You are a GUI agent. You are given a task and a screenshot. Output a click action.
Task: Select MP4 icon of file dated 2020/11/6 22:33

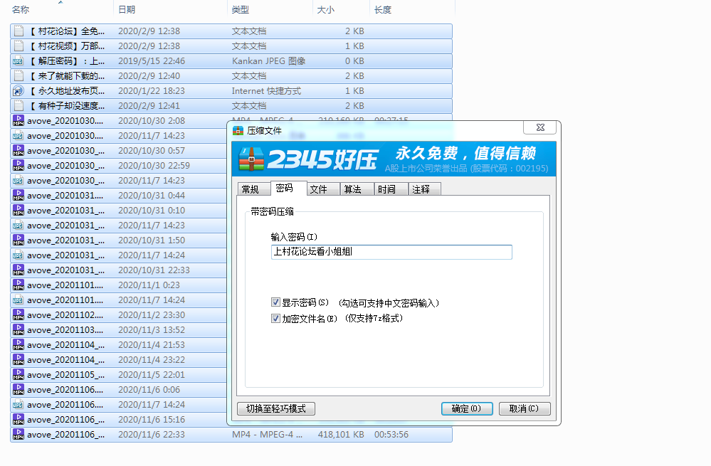tap(19, 435)
